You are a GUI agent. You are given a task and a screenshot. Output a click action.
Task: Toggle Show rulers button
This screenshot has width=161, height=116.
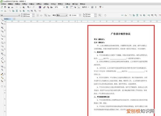(x=72, y=7)
